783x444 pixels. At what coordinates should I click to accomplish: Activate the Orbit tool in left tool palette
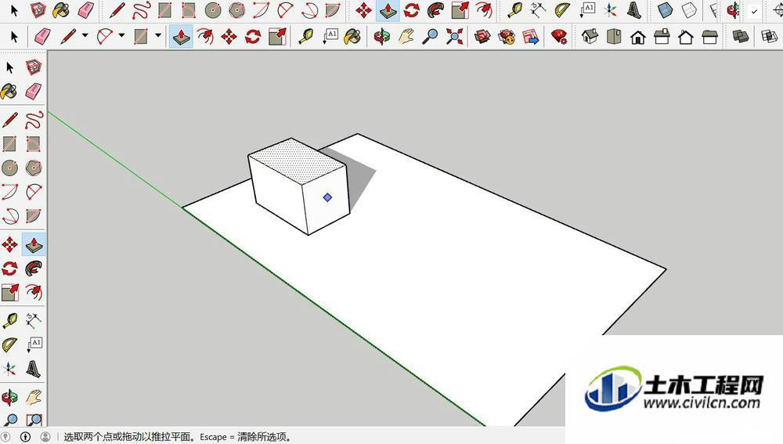pyautogui.click(x=9, y=398)
